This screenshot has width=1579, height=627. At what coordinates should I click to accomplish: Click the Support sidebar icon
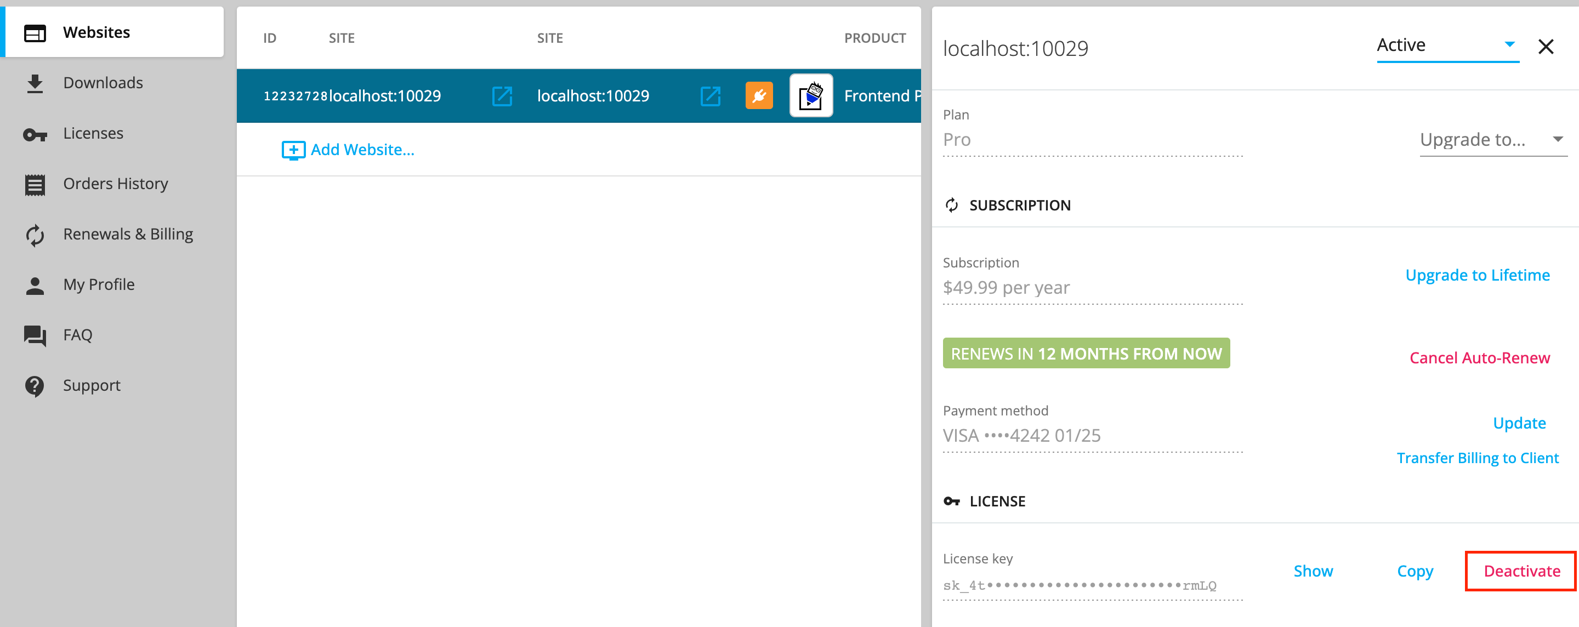[34, 385]
